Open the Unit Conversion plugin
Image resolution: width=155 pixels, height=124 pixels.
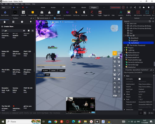147,13
